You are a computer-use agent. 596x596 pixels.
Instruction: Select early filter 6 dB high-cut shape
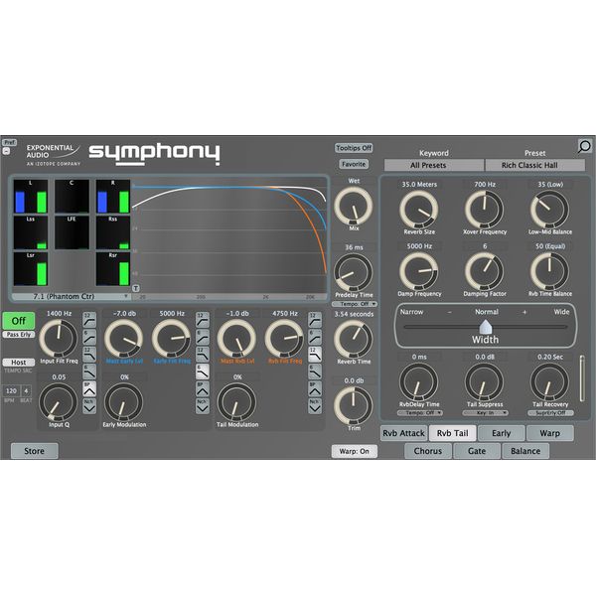click(203, 372)
